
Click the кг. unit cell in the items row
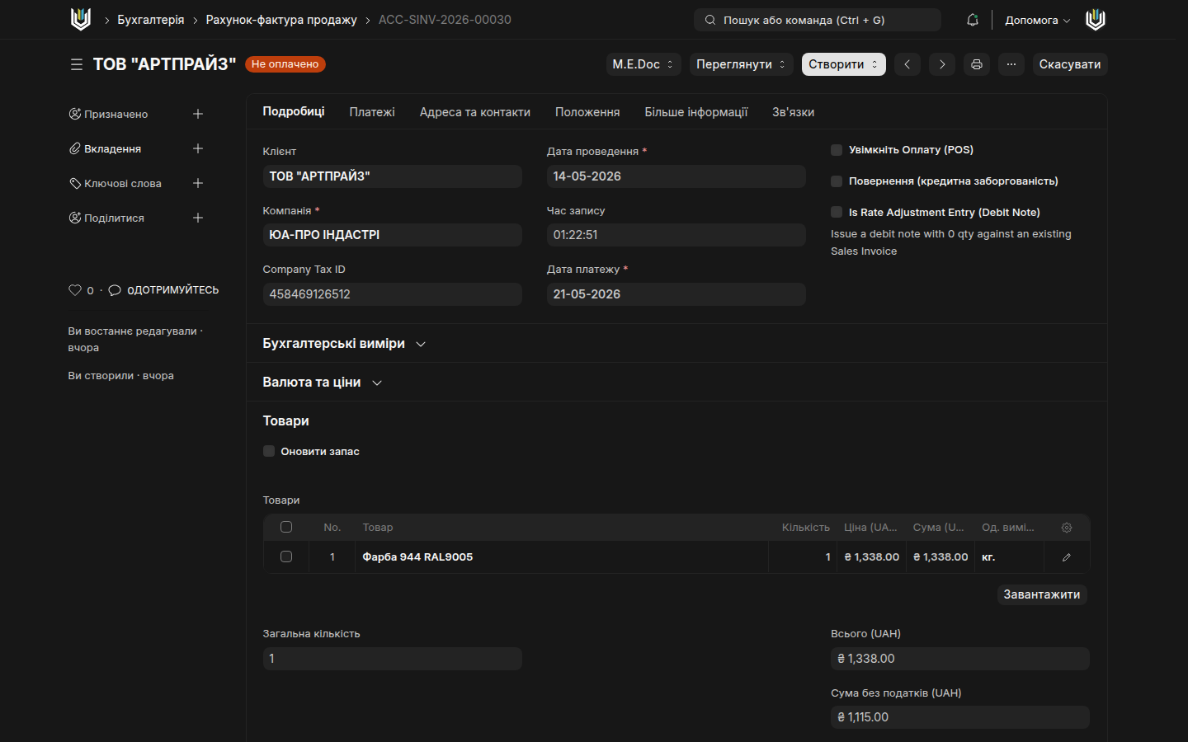tap(1009, 557)
